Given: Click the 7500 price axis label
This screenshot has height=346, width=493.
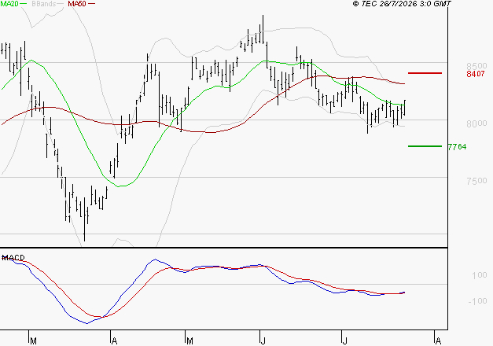Looking at the screenshot, I should coord(476,181).
